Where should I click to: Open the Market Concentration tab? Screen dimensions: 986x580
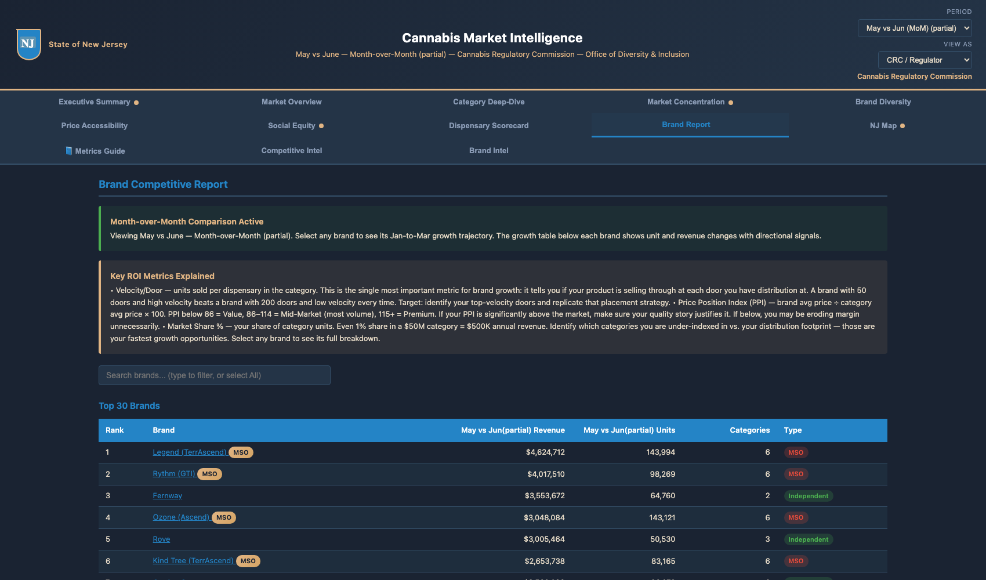click(690, 102)
